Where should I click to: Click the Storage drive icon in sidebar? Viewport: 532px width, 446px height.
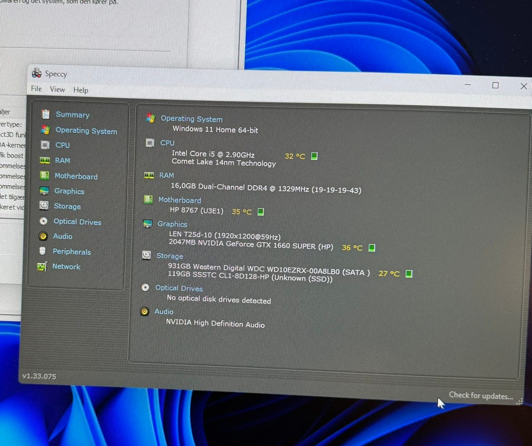click(44, 206)
